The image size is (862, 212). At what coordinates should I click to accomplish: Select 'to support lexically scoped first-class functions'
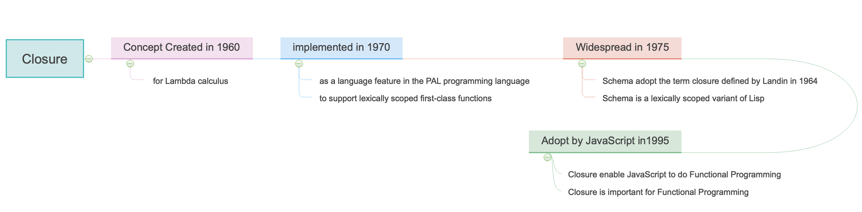[405, 99]
